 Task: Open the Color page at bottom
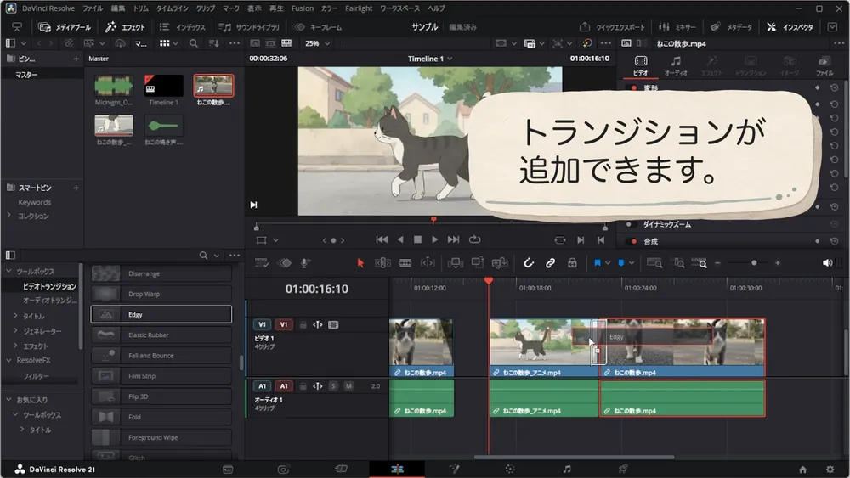(509, 469)
